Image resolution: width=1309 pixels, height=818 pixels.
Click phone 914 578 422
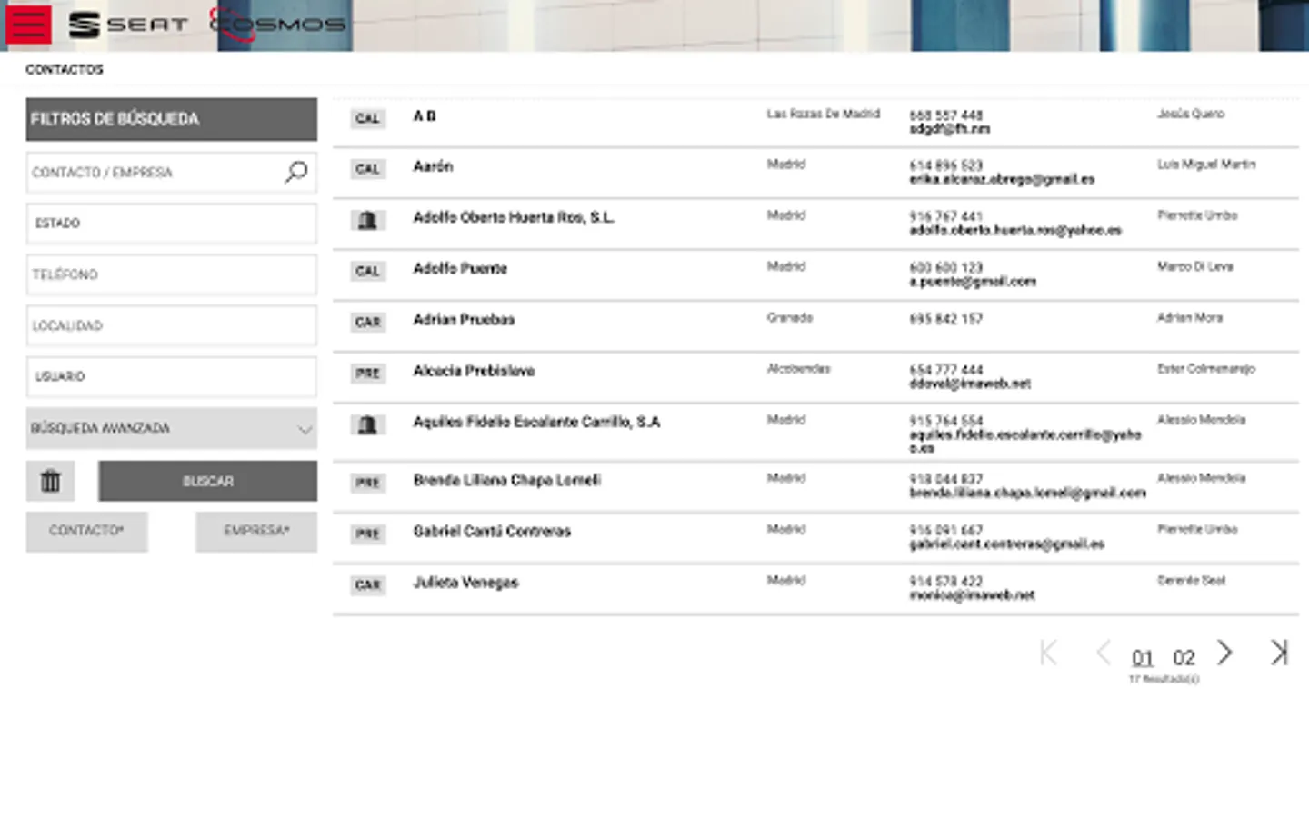click(x=945, y=581)
